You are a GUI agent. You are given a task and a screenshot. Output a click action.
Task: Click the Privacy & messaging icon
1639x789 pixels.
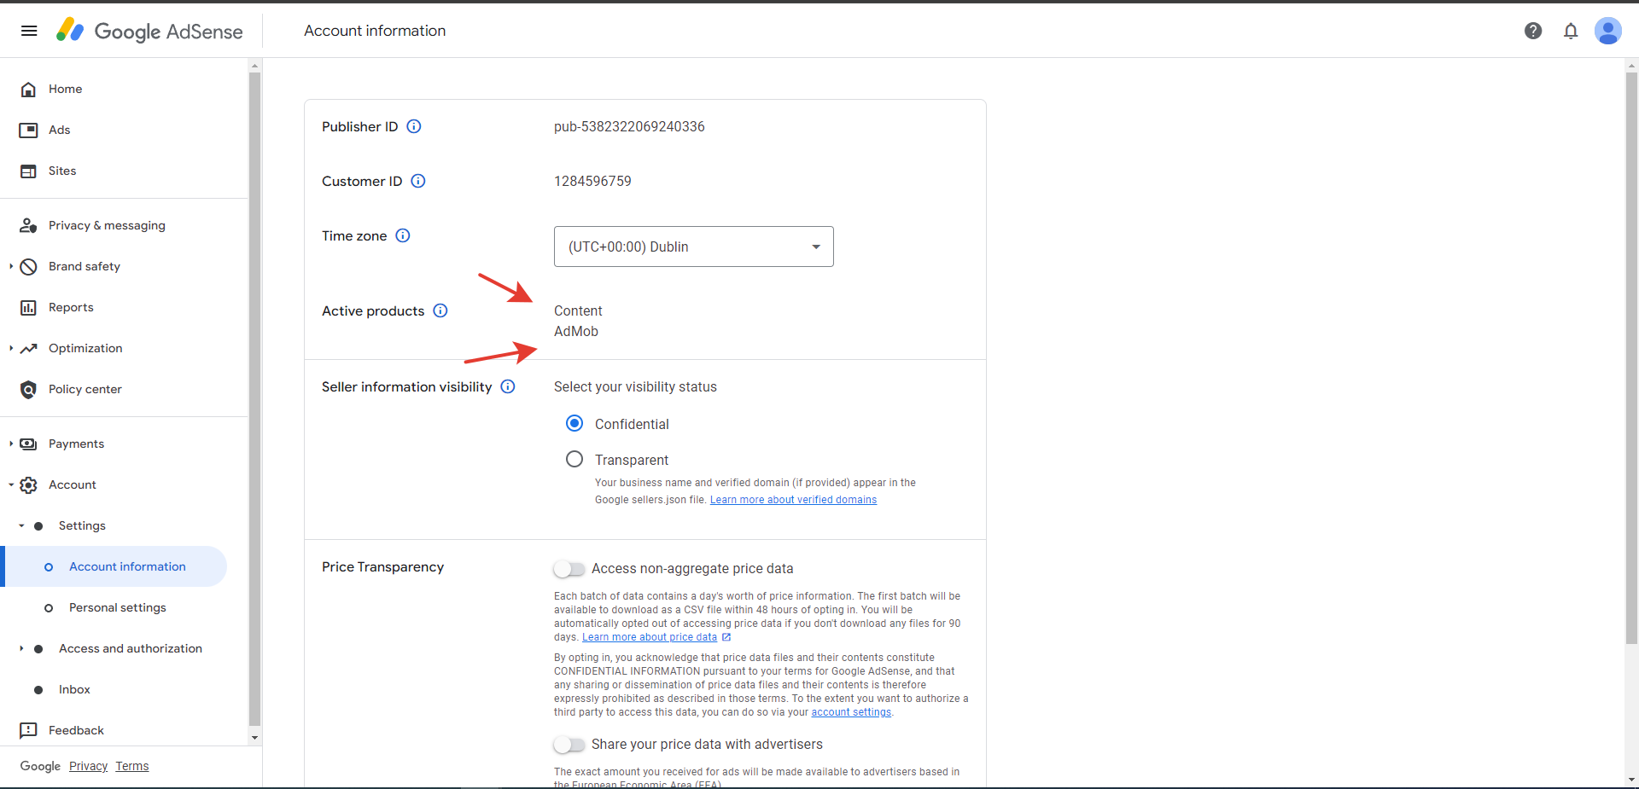[x=28, y=225]
